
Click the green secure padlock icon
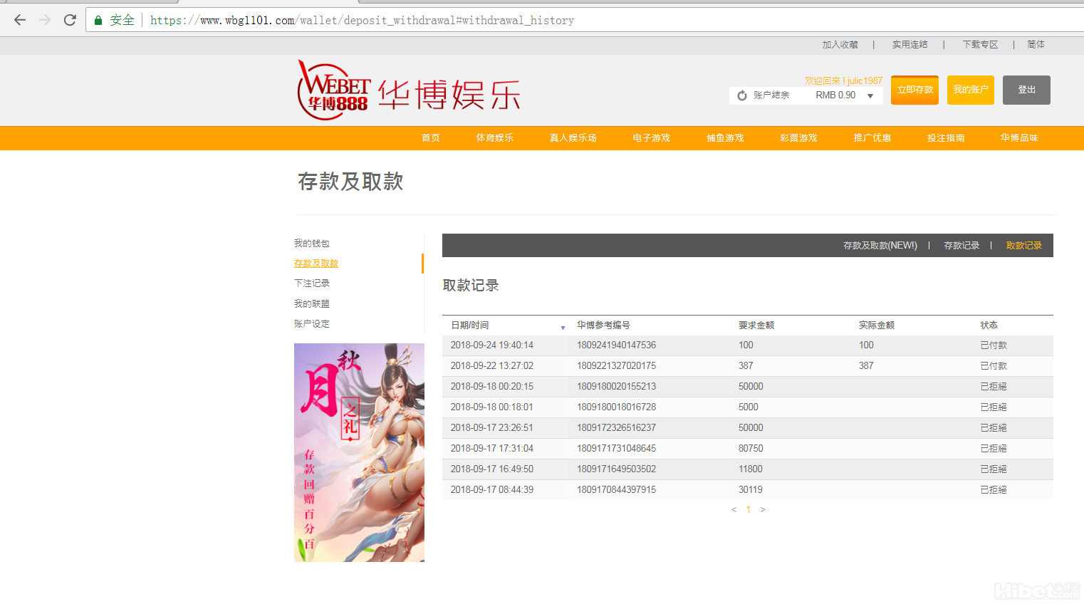pyautogui.click(x=98, y=21)
